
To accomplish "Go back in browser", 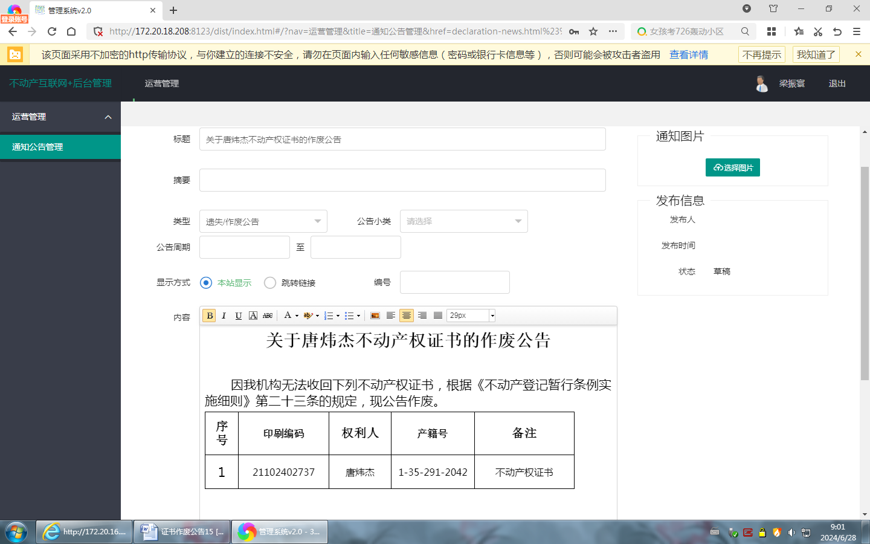I will click(13, 31).
